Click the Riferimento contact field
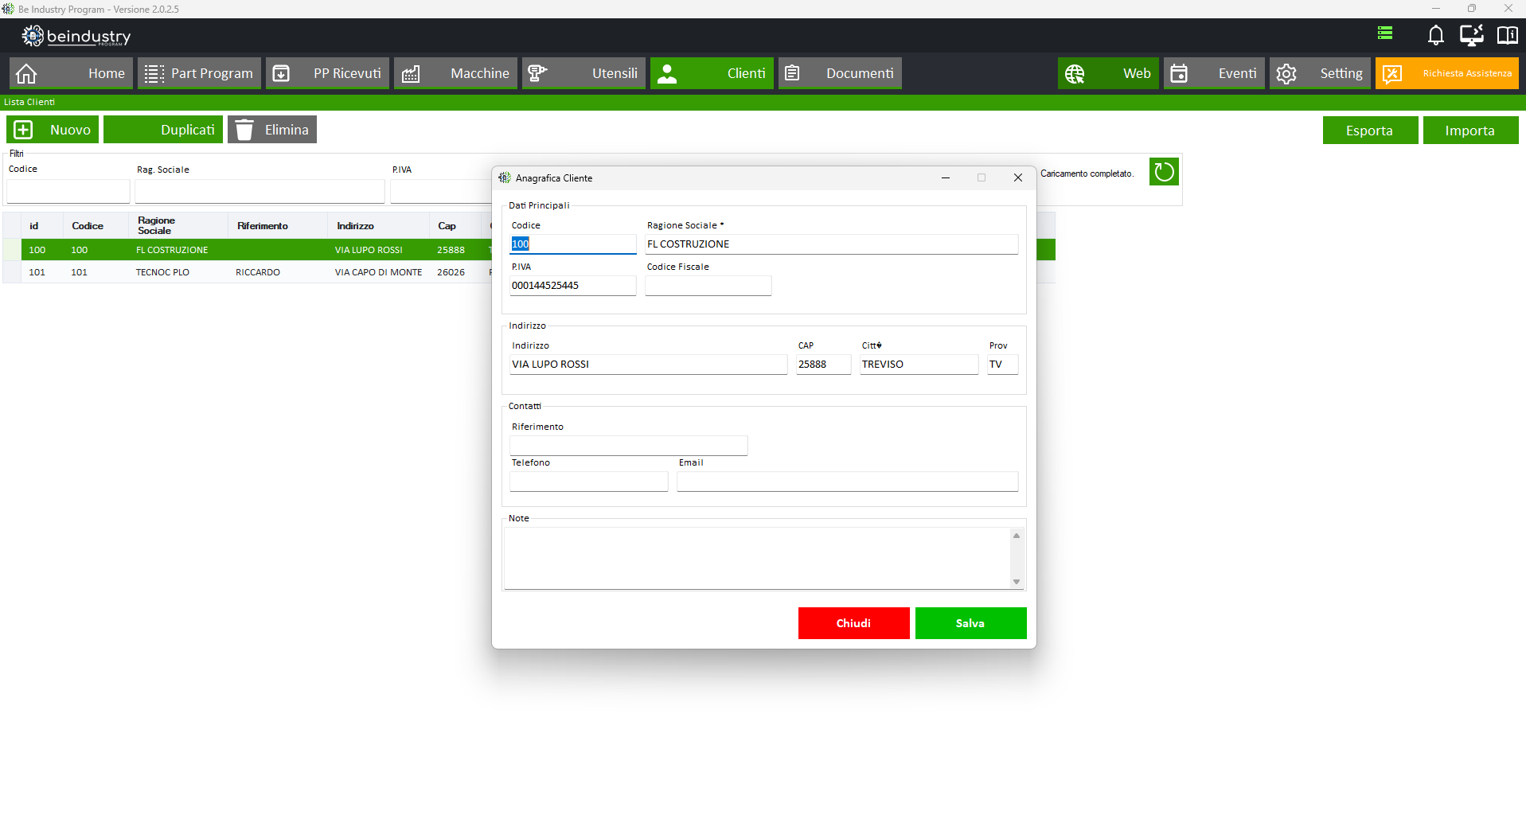Screen dimensions: 1526x819 pyautogui.click(x=628, y=446)
